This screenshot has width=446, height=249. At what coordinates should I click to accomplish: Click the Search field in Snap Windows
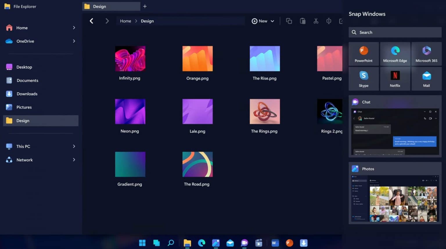395,32
